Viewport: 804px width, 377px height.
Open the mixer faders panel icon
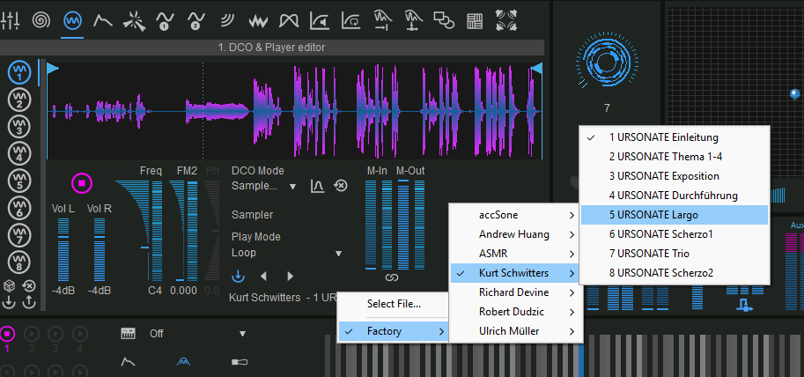click(11, 19)
